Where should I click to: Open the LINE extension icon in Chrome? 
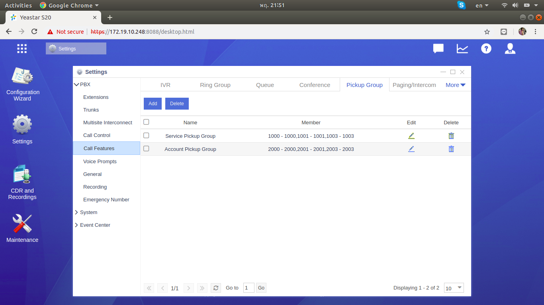504,31
